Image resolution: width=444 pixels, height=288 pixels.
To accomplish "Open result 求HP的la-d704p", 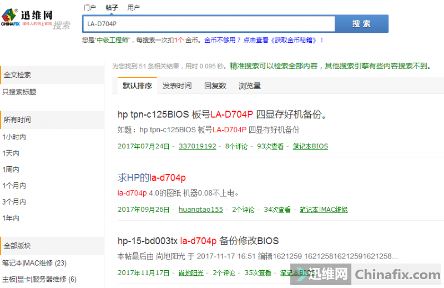I will [152, 177].
